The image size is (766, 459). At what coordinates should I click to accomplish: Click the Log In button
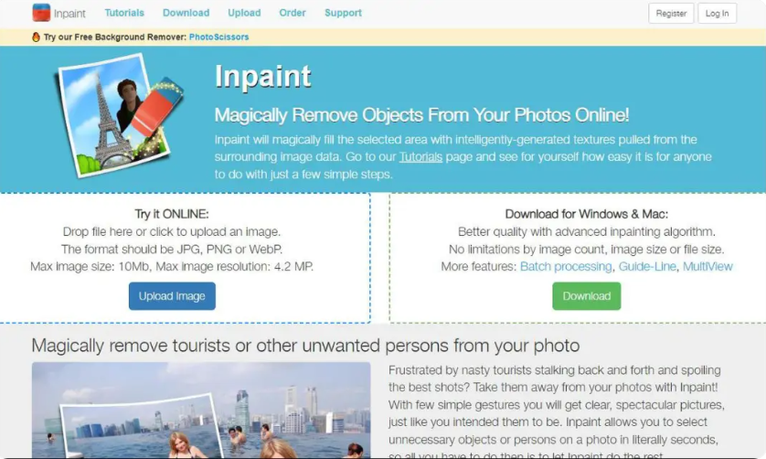[717, 13]
